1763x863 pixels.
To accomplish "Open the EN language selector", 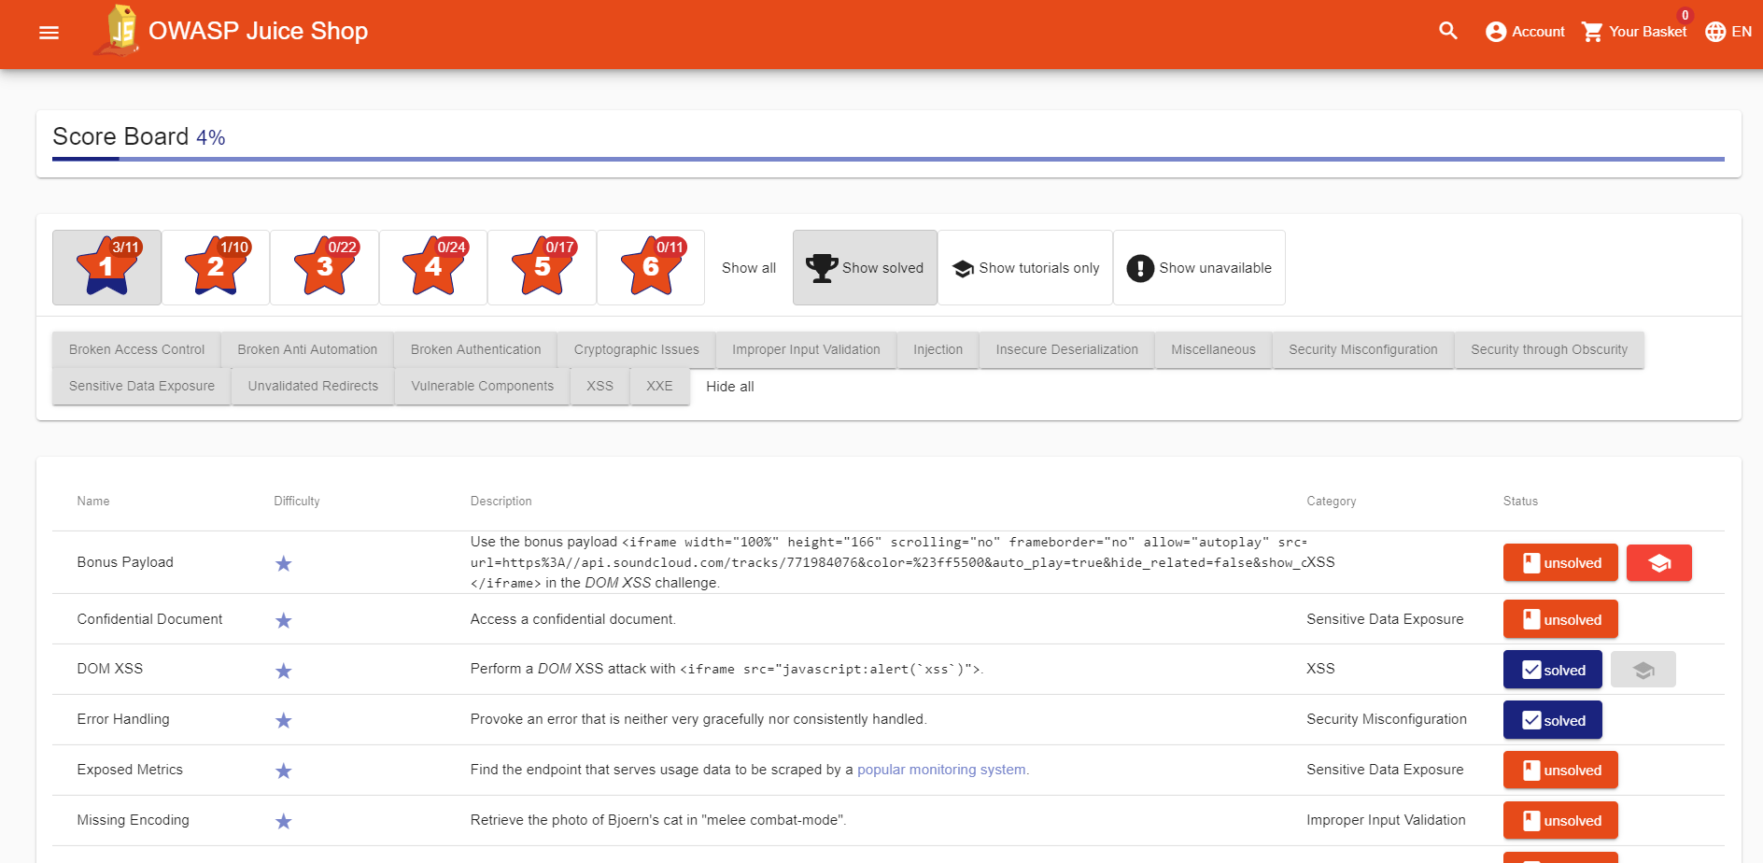I will [x=1728, y=32].
